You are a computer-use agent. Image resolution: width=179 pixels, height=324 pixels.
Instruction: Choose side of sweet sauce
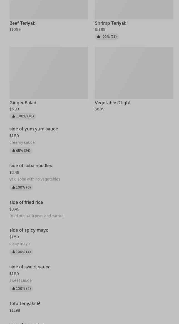[30, 267]
